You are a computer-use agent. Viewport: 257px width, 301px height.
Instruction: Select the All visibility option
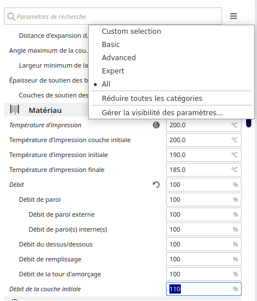[x=171, y=84]
